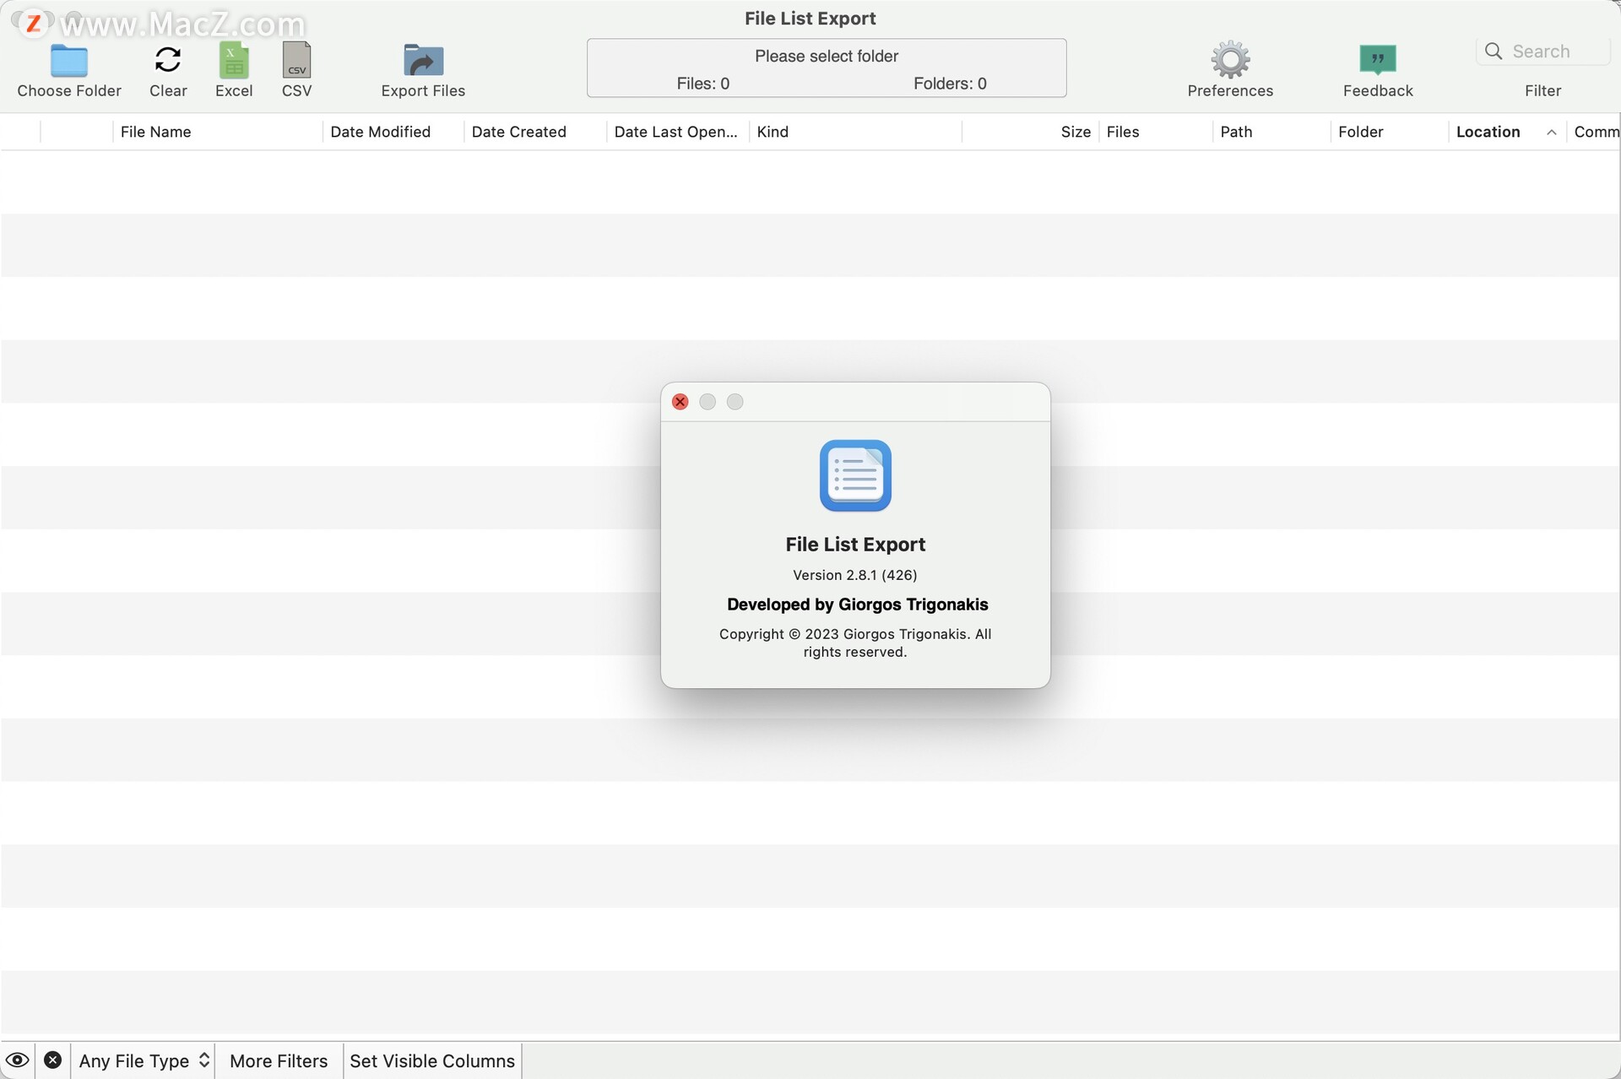Click the Export Files icon
The width and height of the screenshot is (1621, 1079).
click(423, 61)
